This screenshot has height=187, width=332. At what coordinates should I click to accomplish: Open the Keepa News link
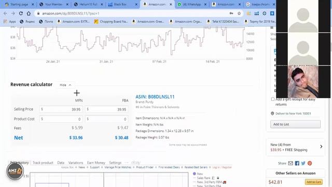(x=82, y=167)
